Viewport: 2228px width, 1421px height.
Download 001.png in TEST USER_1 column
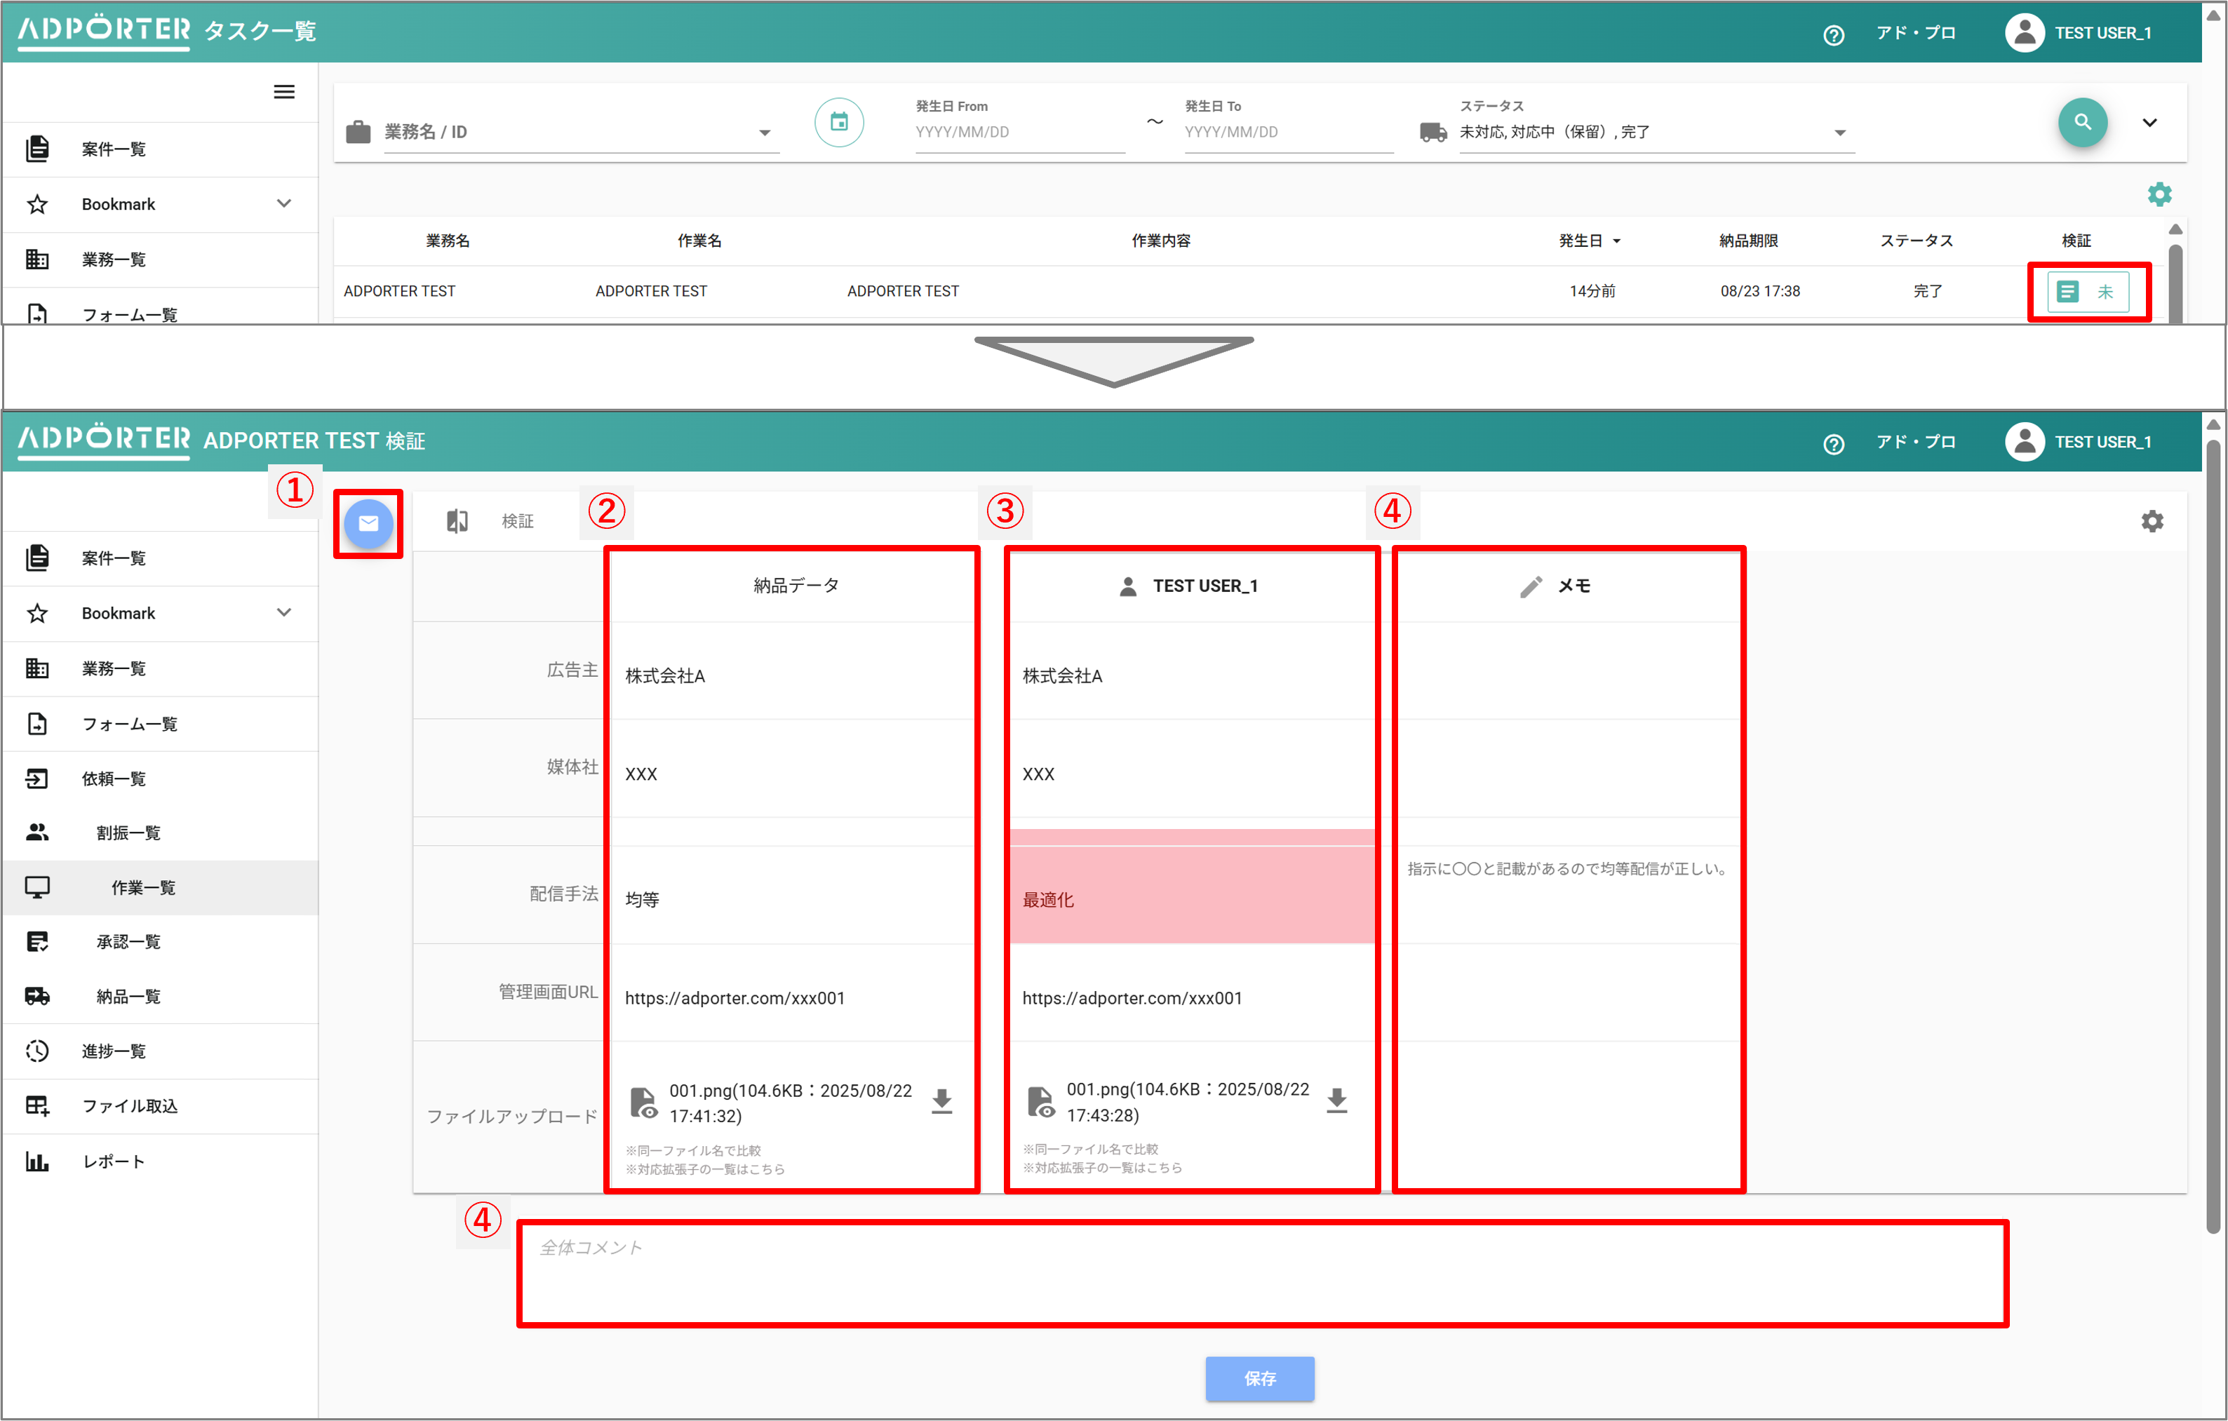click(1336, 1100)
